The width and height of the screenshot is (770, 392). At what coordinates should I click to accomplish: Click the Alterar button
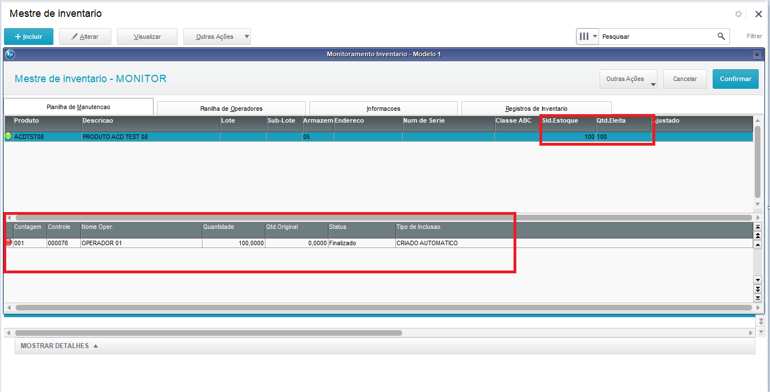click(85, 37)
